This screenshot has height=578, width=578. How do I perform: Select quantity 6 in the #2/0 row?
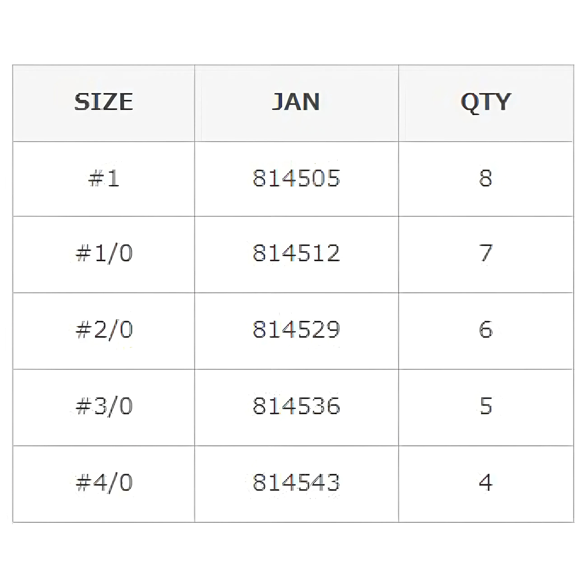coord(486,330)
